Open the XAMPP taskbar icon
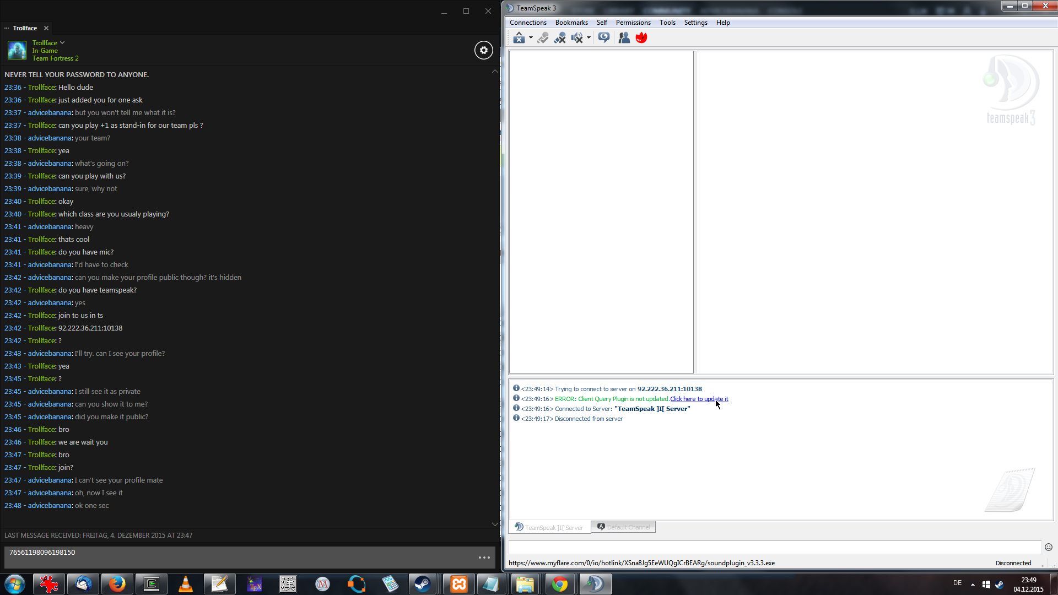Viewport: 1058px width, 595px height. click(458, 584)
